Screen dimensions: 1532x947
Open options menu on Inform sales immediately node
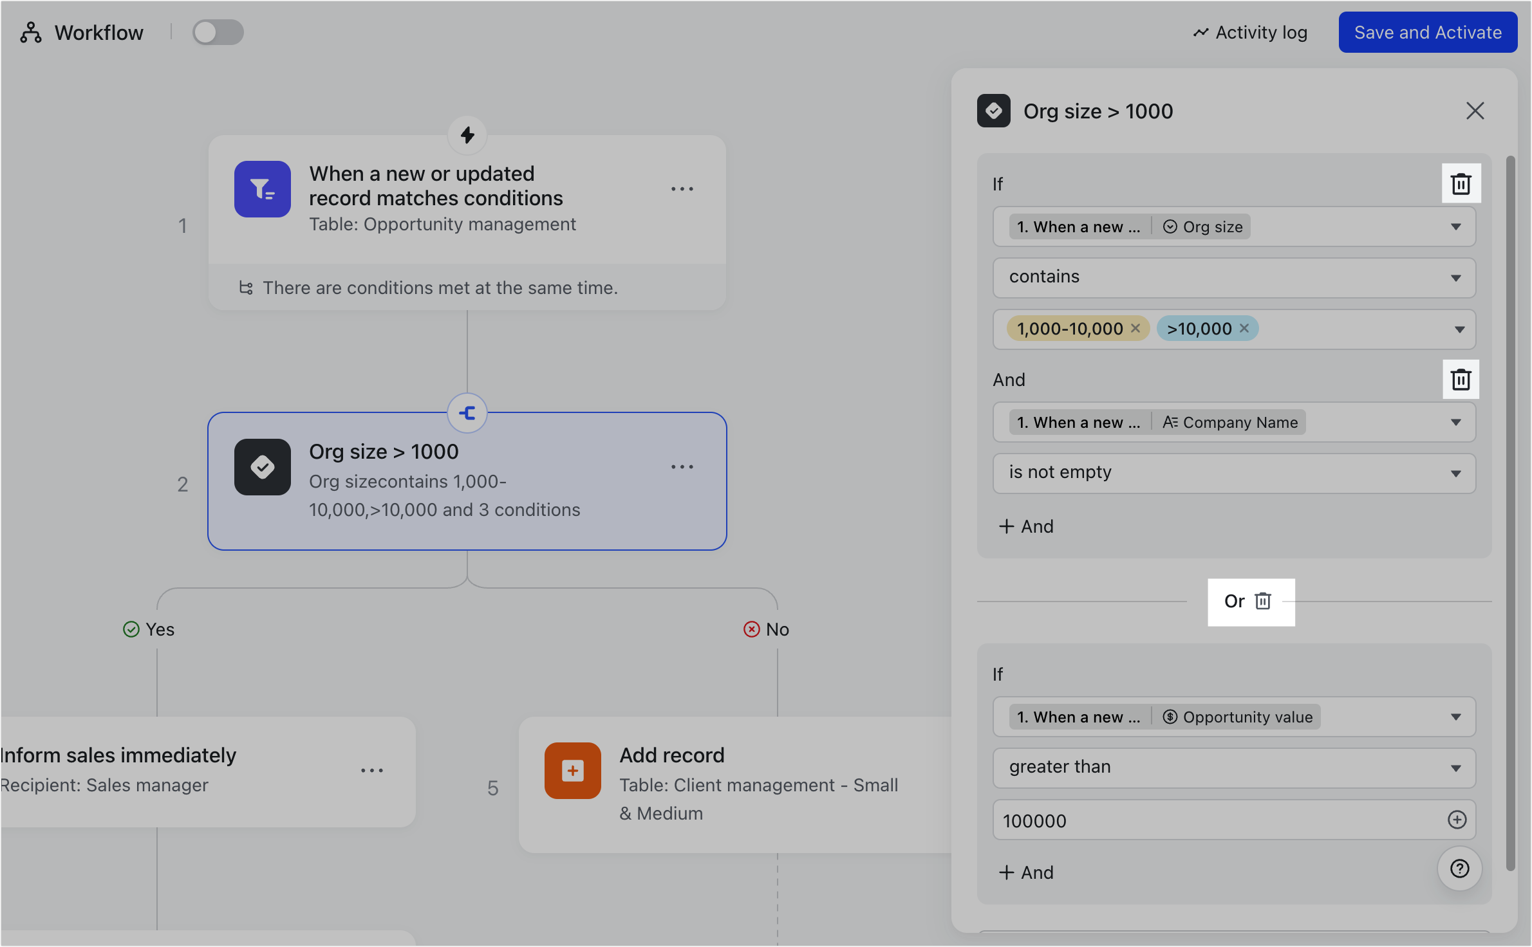tap(373, 769)
